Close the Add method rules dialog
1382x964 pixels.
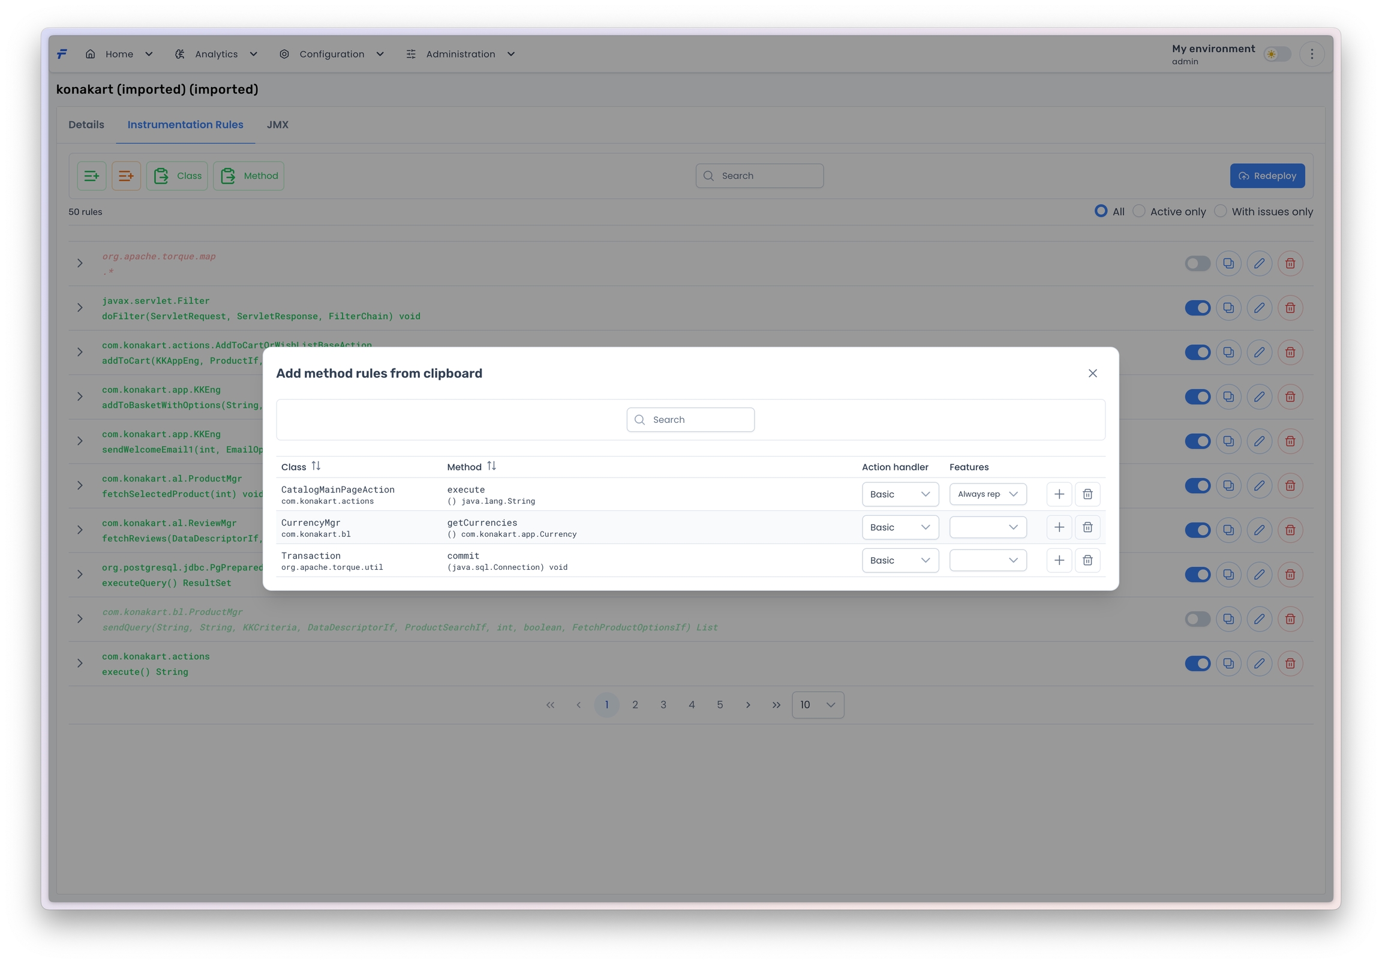(1092, 373)
